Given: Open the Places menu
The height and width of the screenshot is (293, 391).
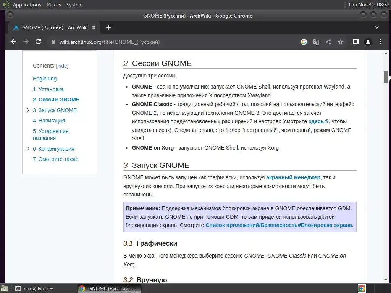Looking at the screenshot, I should click(x=53, y=5).
